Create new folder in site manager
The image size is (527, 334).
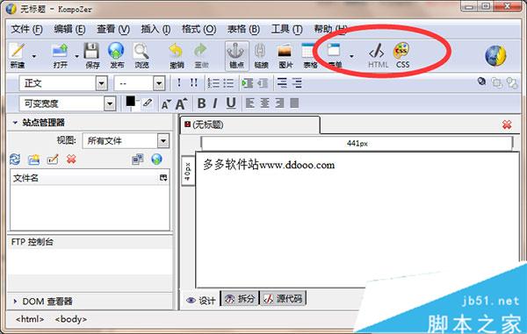[33, 160]
